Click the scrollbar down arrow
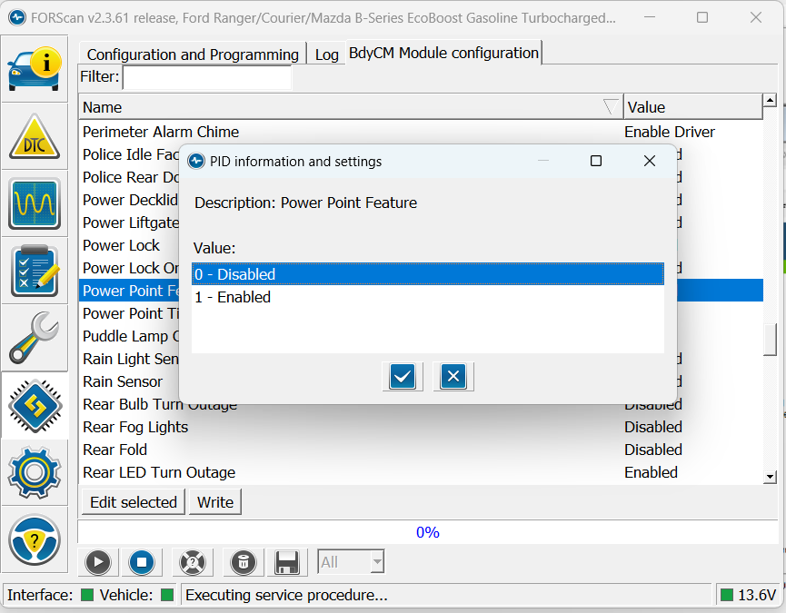 770,477
